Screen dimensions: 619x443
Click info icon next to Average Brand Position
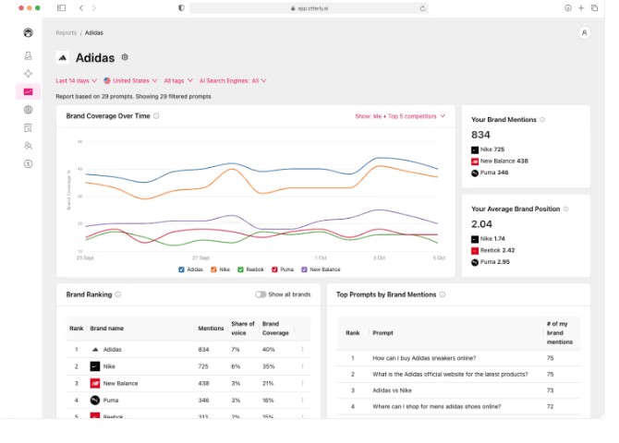tap(565, 209)
